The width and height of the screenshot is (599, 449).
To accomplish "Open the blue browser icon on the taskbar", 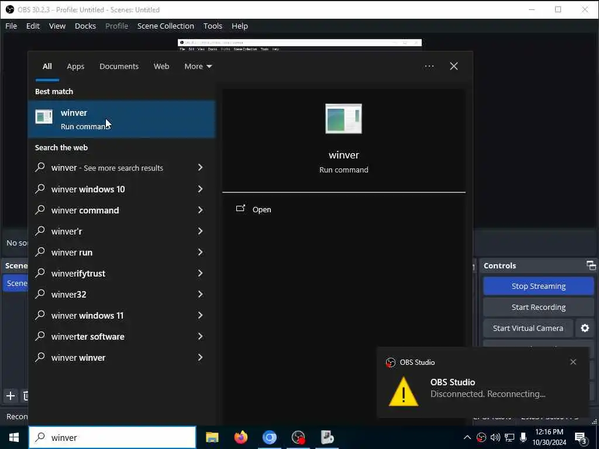I will coord(269,437).
